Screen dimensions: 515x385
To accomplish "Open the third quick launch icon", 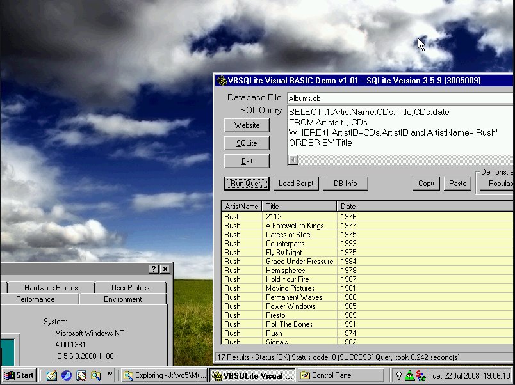I will point(81,375).
